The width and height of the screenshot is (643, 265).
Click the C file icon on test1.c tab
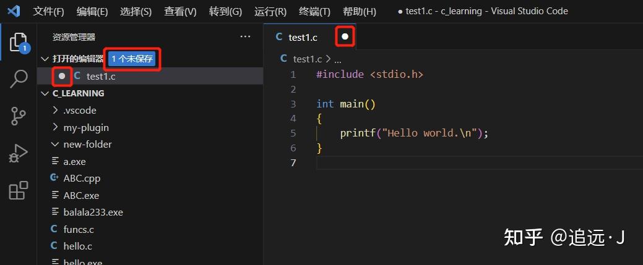pyautogui.click(x=279, y=37)
